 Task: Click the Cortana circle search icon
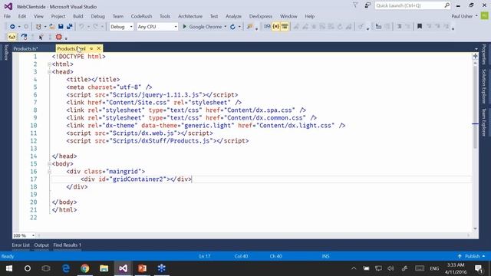28,268
